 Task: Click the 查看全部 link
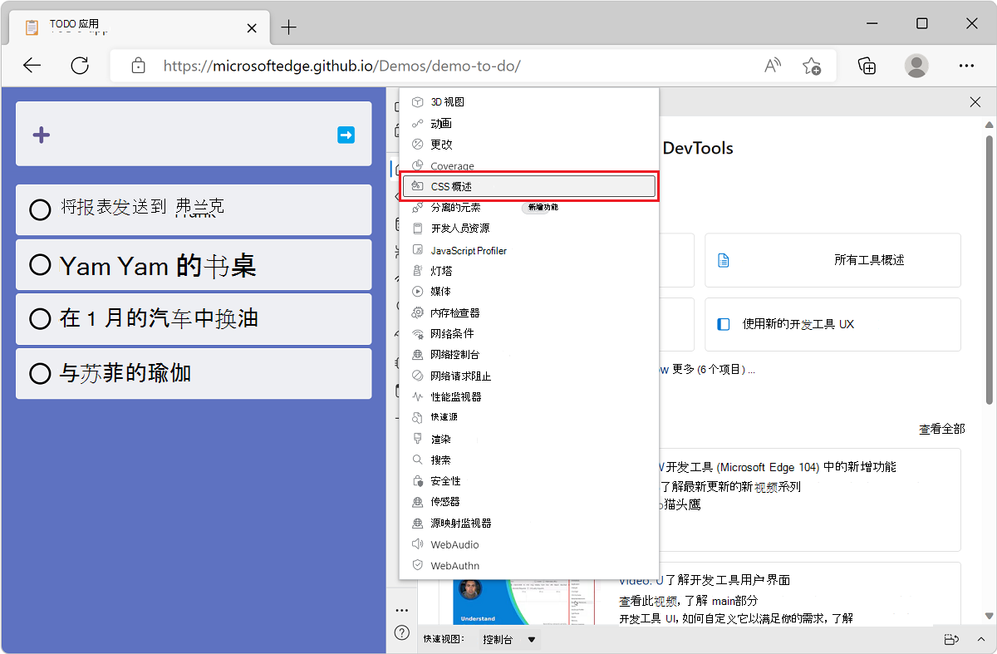pos(941,430)
